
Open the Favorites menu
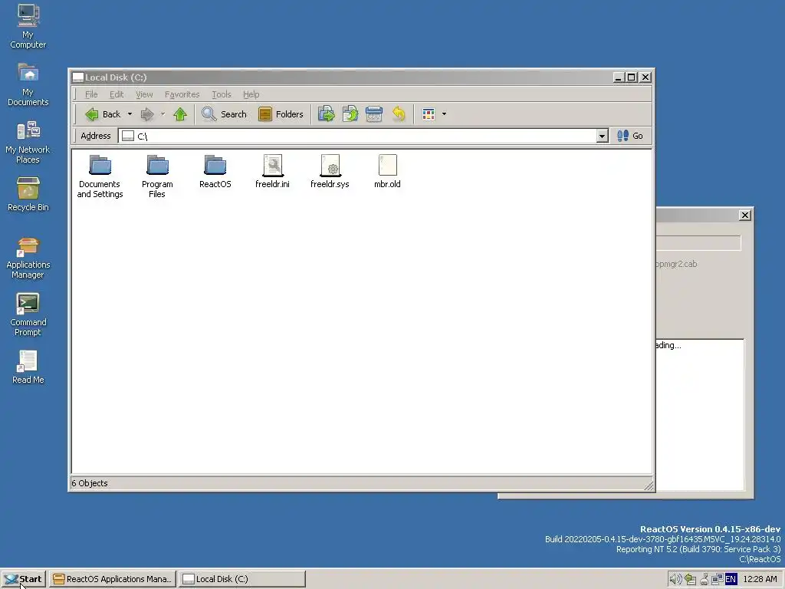pyautogui.click(x=182, y=94)
